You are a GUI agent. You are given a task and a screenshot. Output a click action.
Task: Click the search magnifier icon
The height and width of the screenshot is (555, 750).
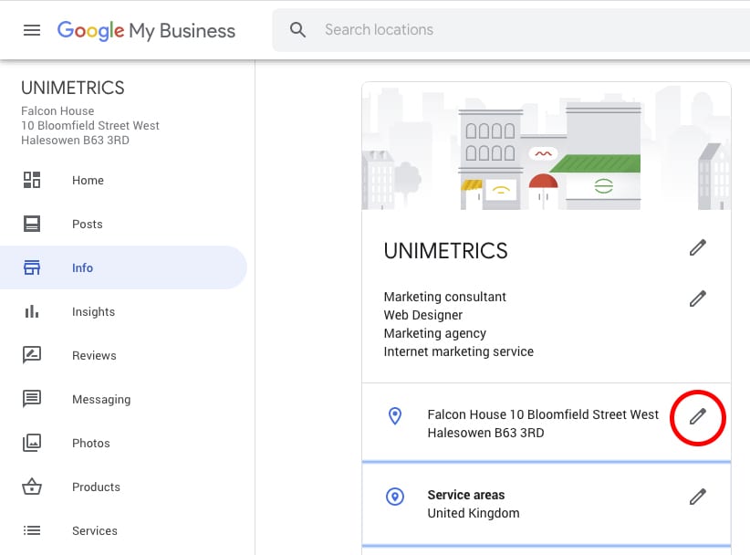(297, 29)
